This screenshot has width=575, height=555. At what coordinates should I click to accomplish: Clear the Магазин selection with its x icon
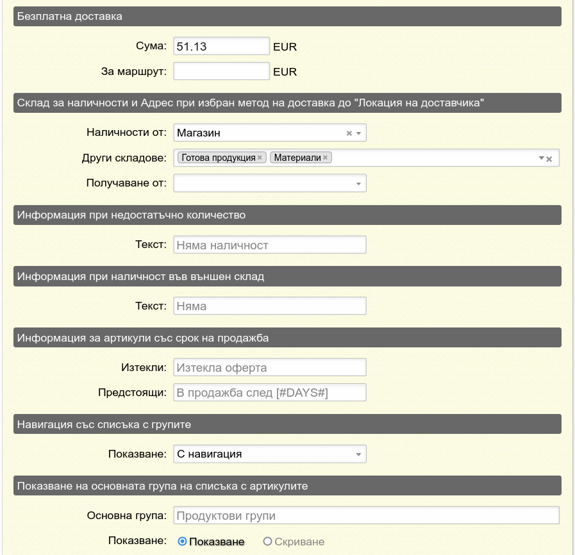[x=349, y=133]
